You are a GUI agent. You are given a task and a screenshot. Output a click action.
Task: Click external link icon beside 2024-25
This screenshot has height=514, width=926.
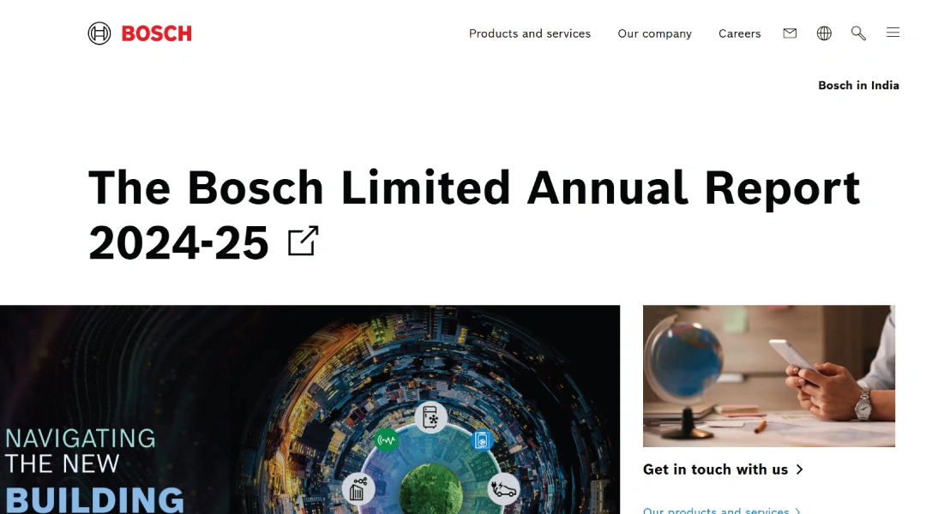[x=303, y=241]
